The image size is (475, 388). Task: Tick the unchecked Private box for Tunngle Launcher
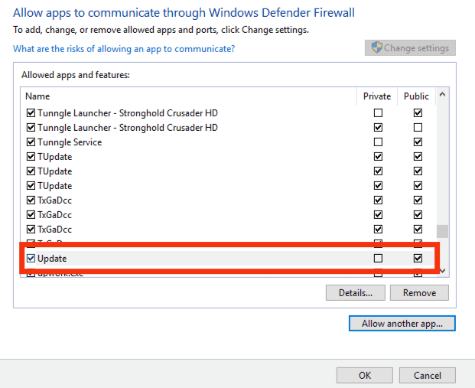(x=378, y=112)
